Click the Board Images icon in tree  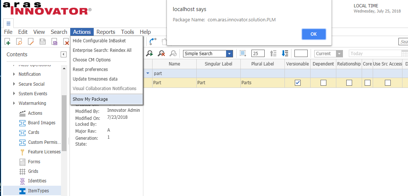(23, 123)
